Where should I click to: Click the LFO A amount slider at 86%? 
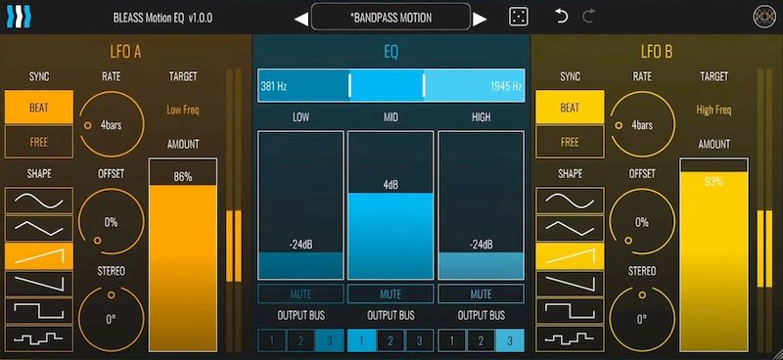point(183,254)
